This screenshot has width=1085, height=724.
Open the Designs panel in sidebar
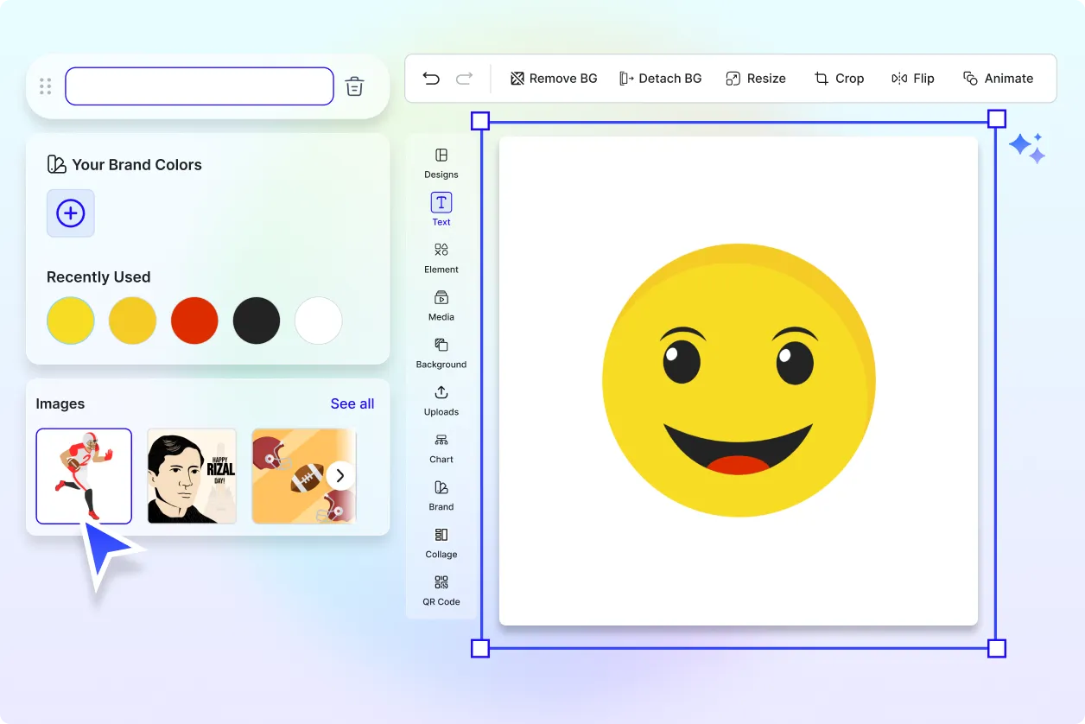pos(441,162)
